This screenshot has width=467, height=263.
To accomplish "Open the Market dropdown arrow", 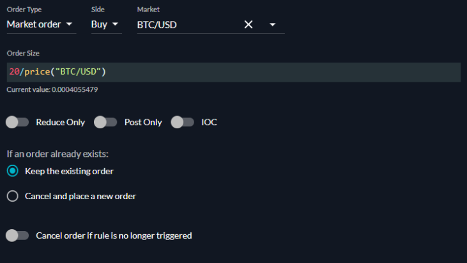I will coord(272,25).
